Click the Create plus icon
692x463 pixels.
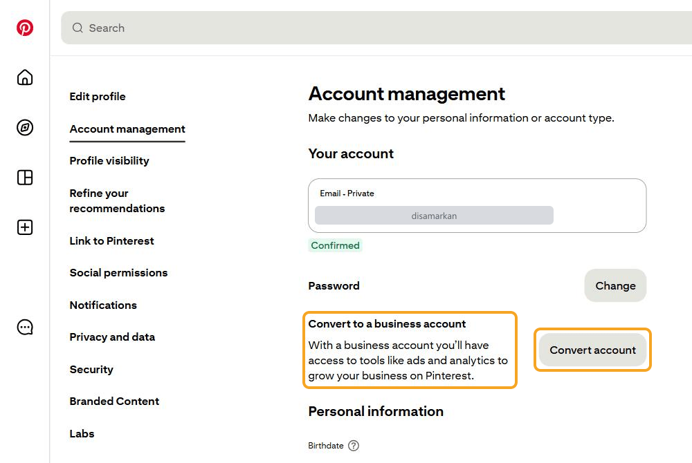[x=25, y=227]
